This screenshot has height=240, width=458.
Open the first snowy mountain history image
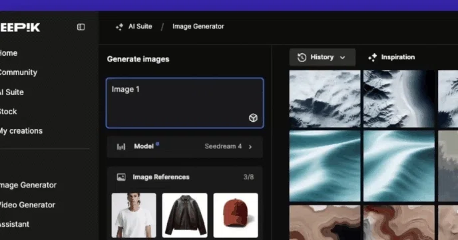(x=325, y=99)
